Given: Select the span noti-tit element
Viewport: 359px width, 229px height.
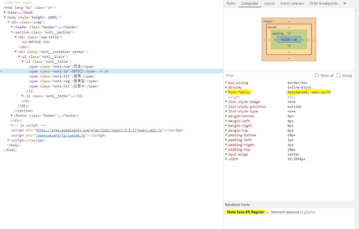Looking at the screenshot, I should [61, 76].
